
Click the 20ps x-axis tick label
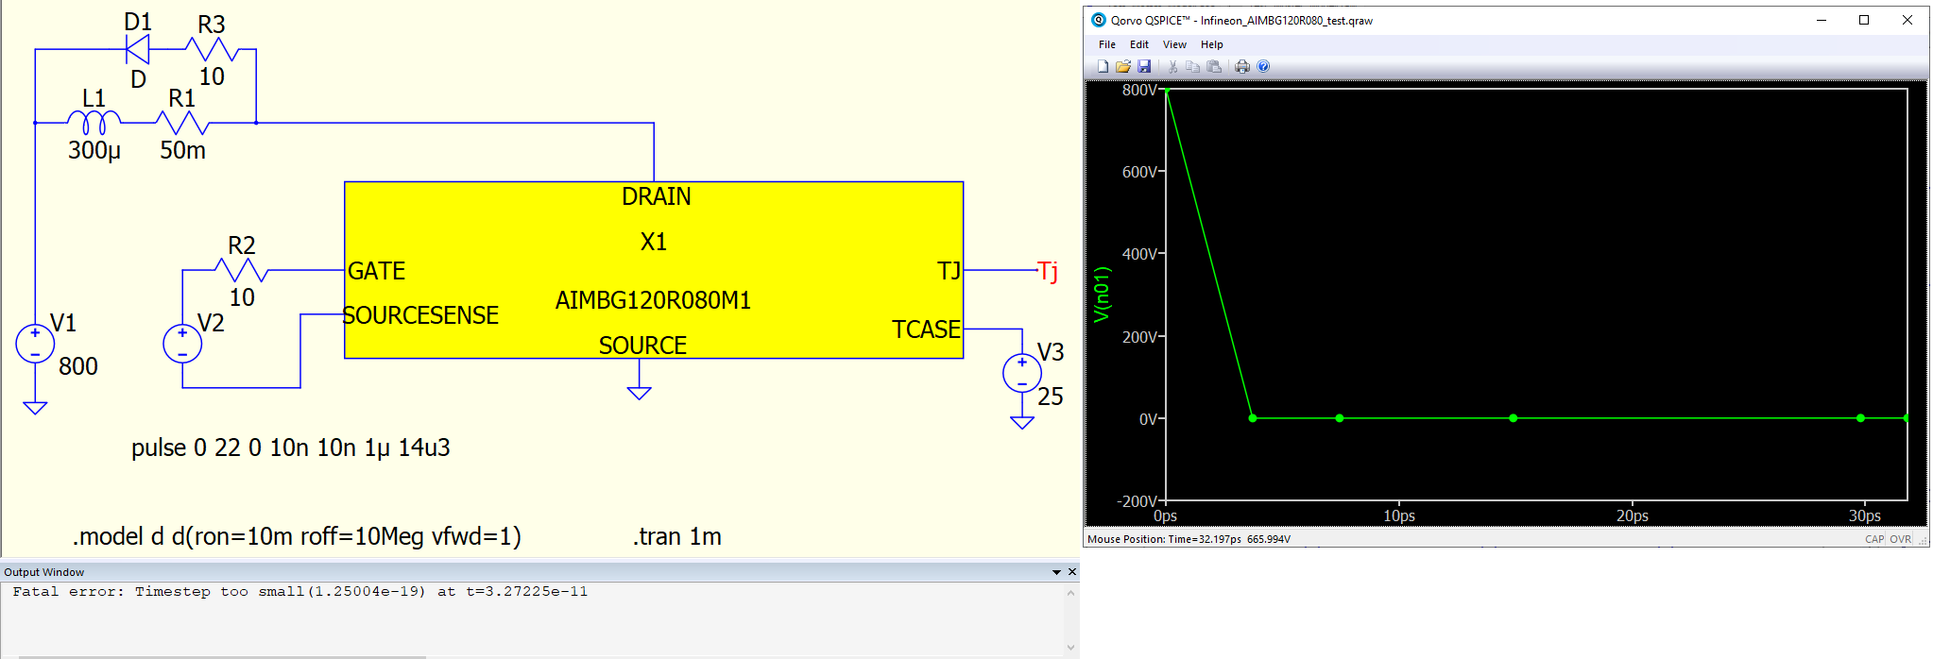(1633, 515)
